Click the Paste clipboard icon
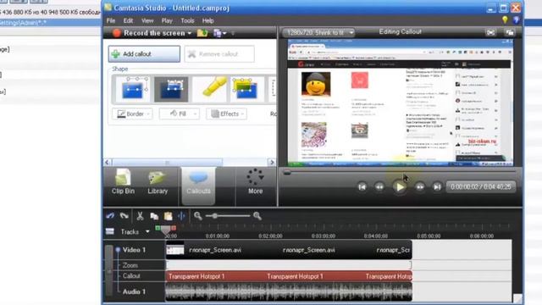The width and height of the screenshot is (542, 305). click(x=168, y=216)
